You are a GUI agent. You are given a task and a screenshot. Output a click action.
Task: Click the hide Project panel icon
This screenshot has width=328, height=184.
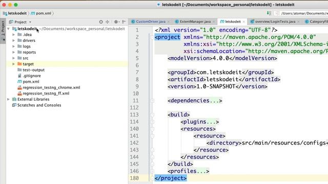coord(124,21)
